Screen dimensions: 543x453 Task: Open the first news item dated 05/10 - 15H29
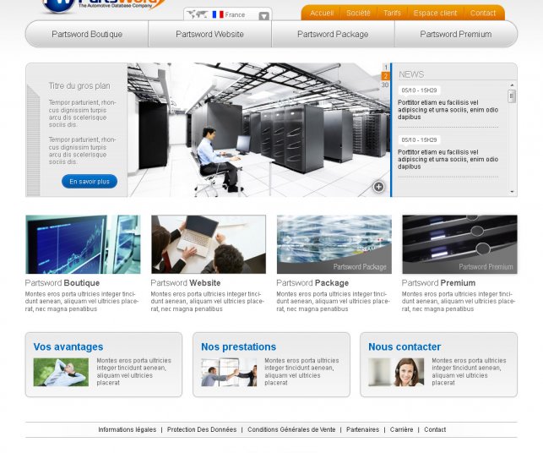click(x=448, y=104)
